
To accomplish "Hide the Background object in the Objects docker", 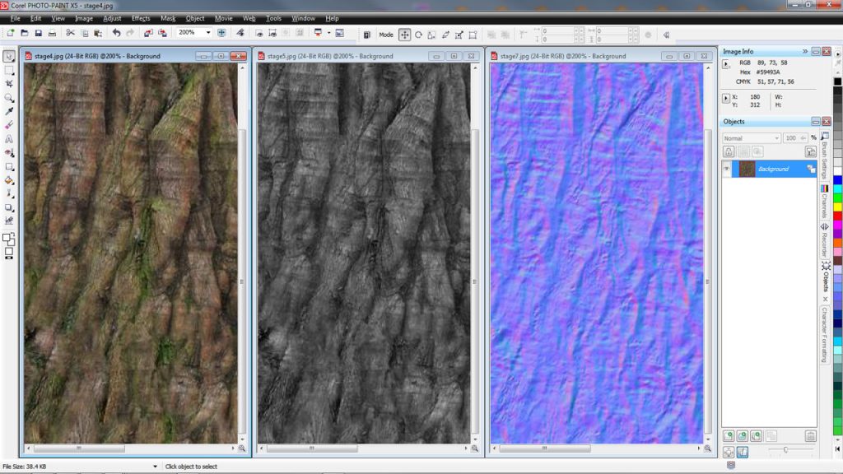I will click(726, 169).
